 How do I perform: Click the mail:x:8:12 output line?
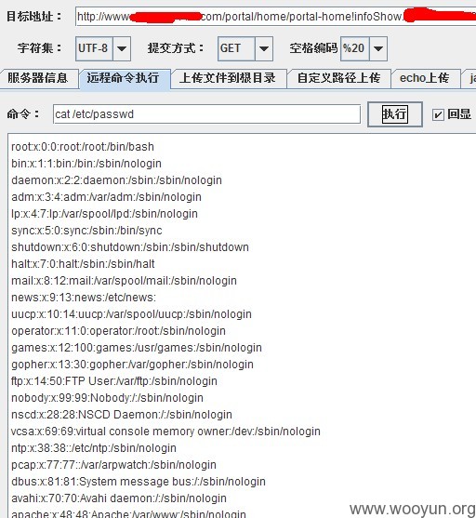pyautogui.click(x=124, y=281)
